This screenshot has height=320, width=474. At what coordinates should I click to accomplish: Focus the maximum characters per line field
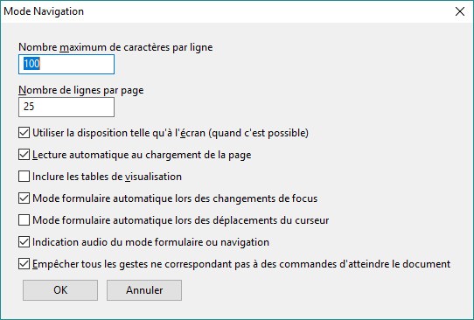point(66,64)
